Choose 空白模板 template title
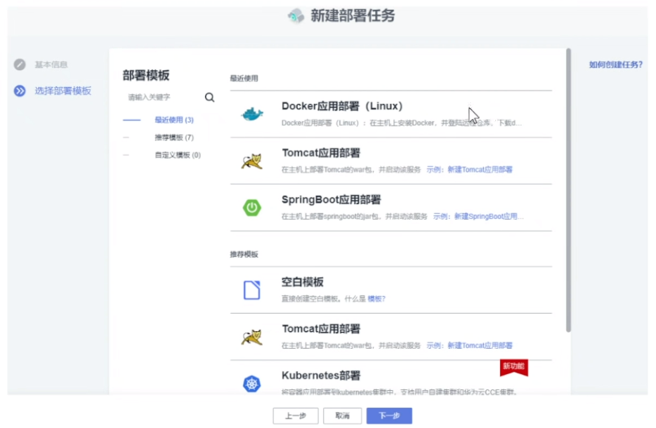 coord(302,282)
